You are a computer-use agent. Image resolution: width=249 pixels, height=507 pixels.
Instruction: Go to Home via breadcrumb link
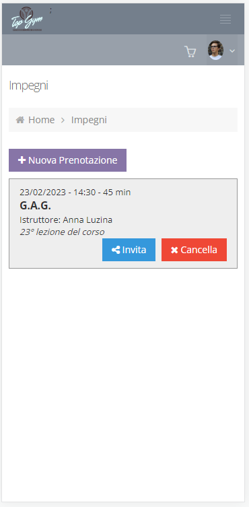(42, 120)
